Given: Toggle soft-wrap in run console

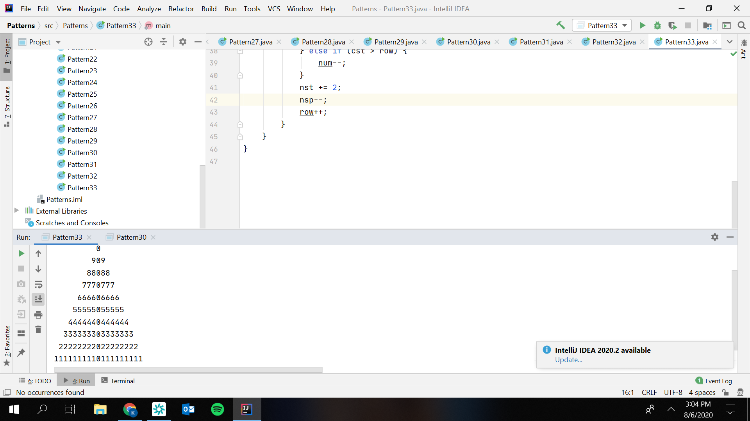Looking at the screenshot, I should [x=38, y=284].
